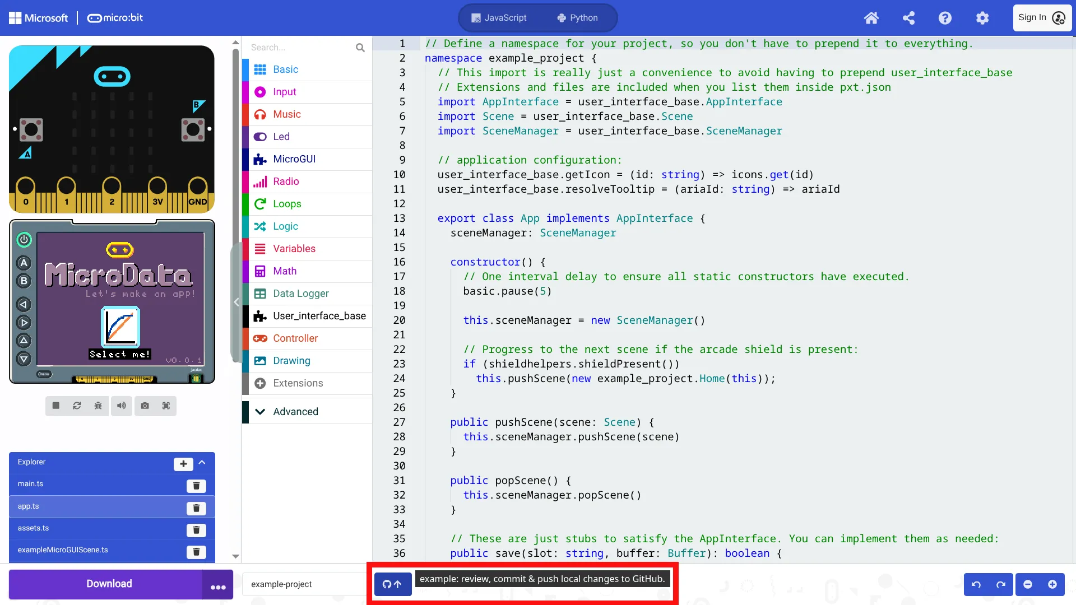
Task: Open the Led category
Action: [x=307, y=137]
